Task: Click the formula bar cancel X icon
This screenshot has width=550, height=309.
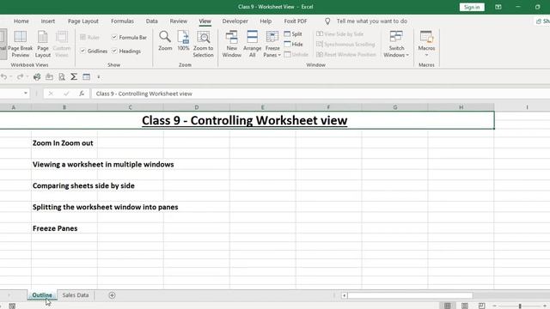Action: (51, 94)
